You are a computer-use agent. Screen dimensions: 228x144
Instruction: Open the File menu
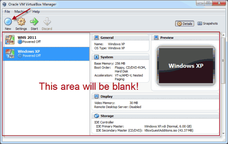click(7, 11)
